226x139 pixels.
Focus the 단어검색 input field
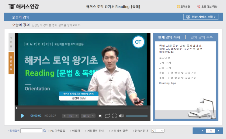[31, 131]
